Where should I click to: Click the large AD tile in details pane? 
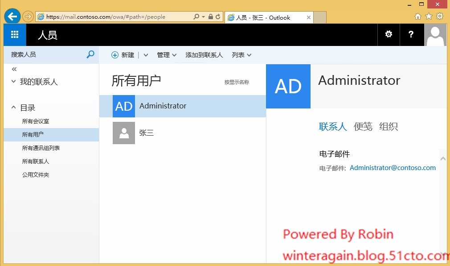click(x=288, y=86)
